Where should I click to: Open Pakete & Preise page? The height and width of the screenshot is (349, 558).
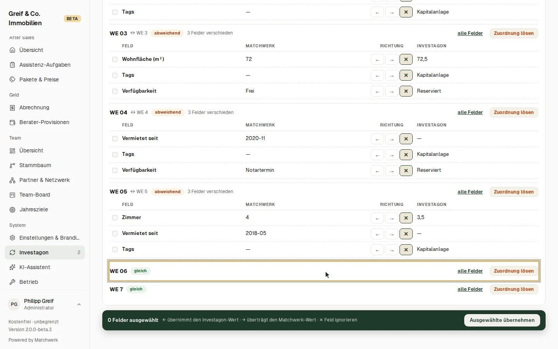tap(45, 79)
